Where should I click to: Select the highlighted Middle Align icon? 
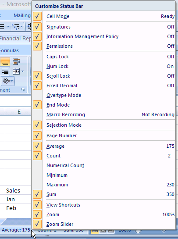pyautogui.click(x=5, y=62)
